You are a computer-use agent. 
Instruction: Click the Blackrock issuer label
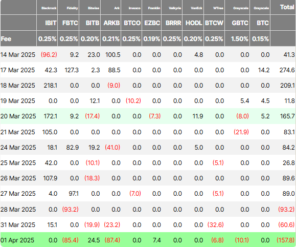[49, 8]
